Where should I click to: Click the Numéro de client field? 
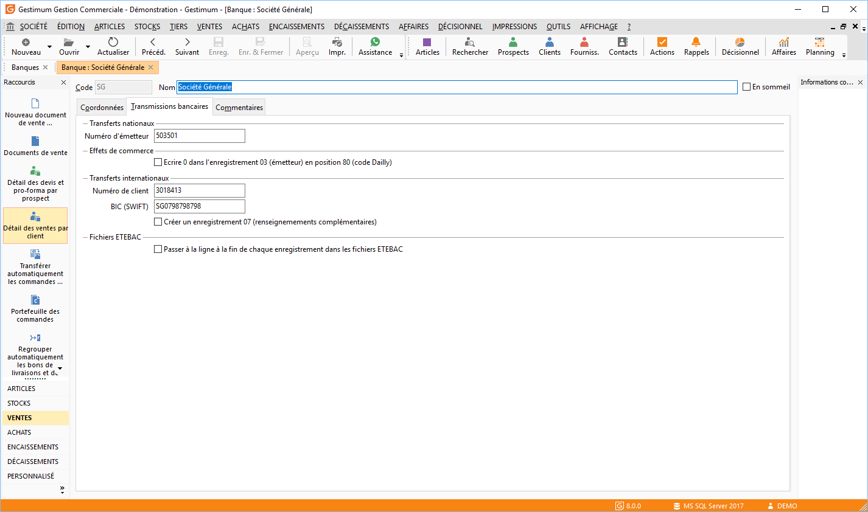point(200,190)
